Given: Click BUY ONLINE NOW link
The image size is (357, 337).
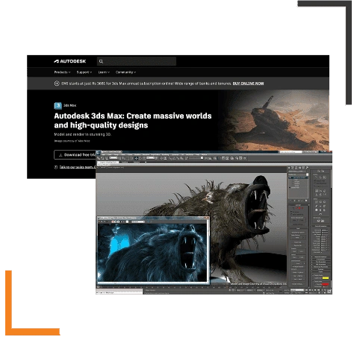Looking at the screenshot, I should click(248, 84).
